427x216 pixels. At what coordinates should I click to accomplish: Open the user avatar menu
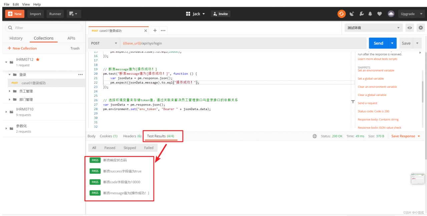(x=391, y=14)
